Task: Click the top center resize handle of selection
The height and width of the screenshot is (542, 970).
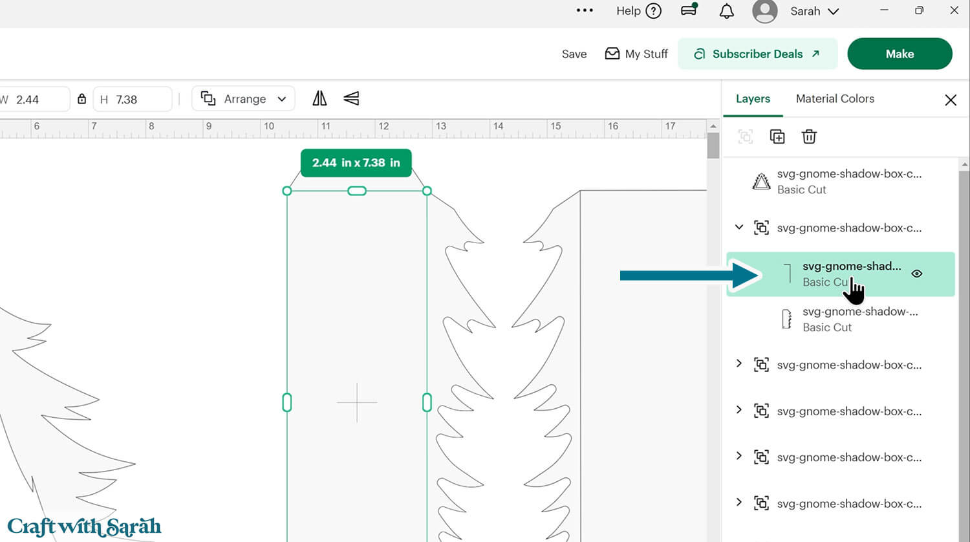Action: (x=357, y=191)
